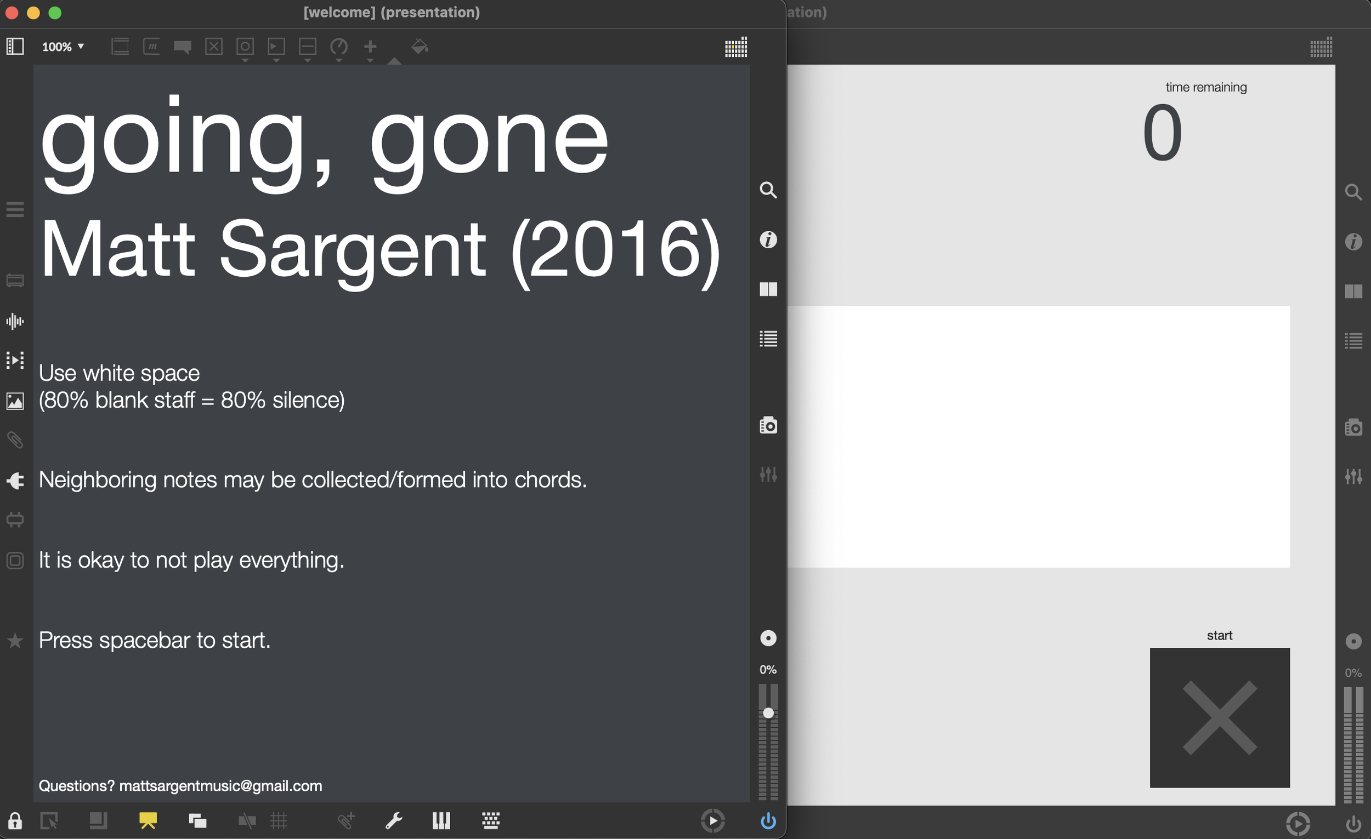This screenshot has height=839, width=1371.
Task: Add a comment box from toolbar
Action: (x=183, y=47)
